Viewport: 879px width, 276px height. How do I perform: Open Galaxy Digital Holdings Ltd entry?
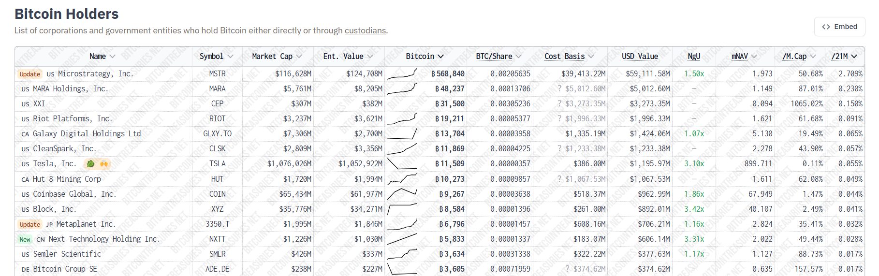[87, 133]
